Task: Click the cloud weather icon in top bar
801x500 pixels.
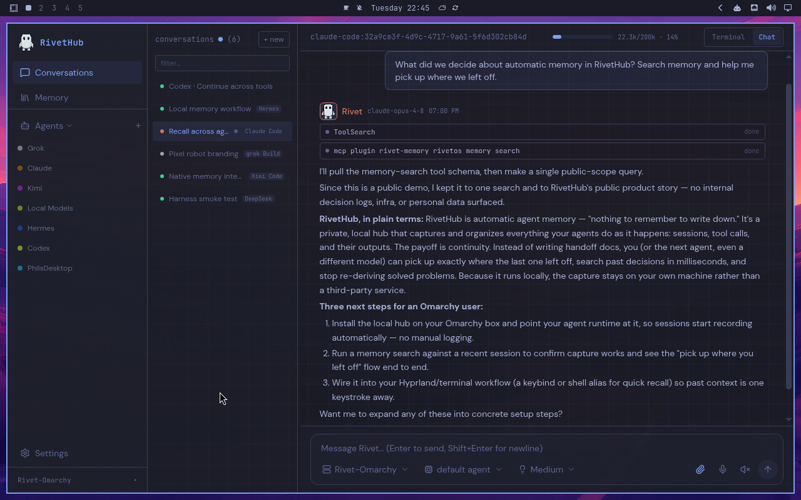Action: pyautogui.click(x=442, y=8)
